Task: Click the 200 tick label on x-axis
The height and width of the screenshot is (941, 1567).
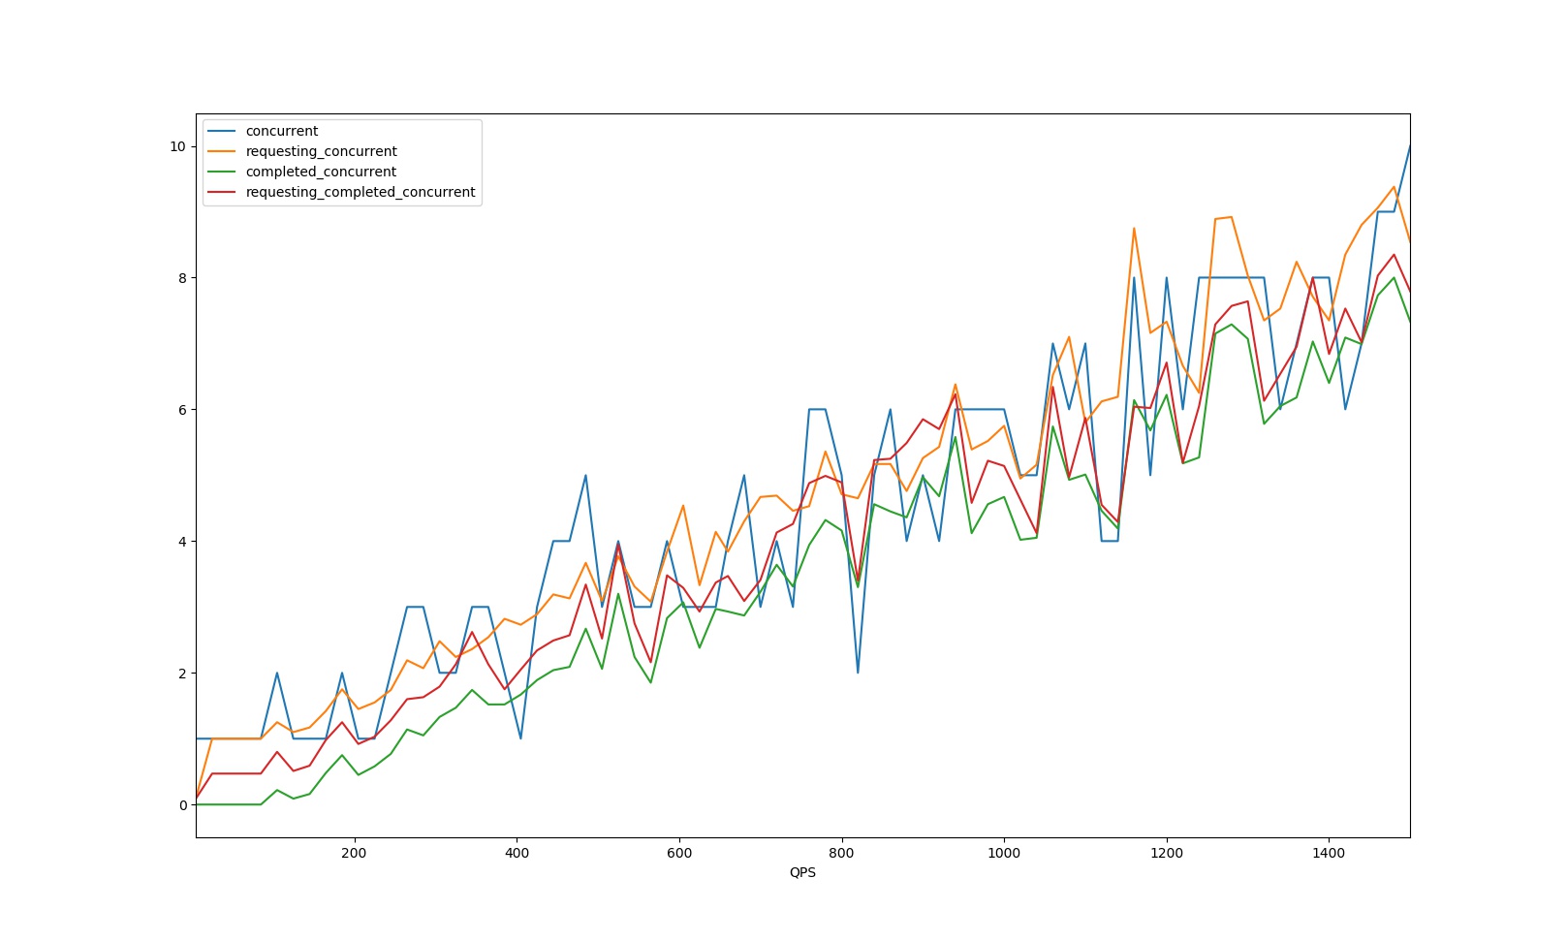Action: (354, 853)
